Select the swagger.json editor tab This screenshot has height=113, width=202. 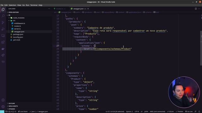click(x=80, y=9)
